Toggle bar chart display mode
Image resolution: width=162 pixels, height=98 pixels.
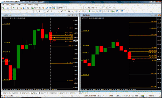click(86, 11)
